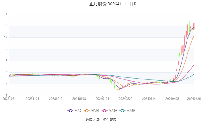
Task: Click x-axis date label 20240426
Action: point(194,99)
